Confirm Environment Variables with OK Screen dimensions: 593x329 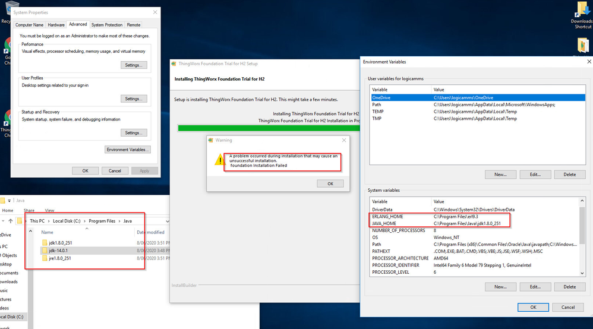533,308
